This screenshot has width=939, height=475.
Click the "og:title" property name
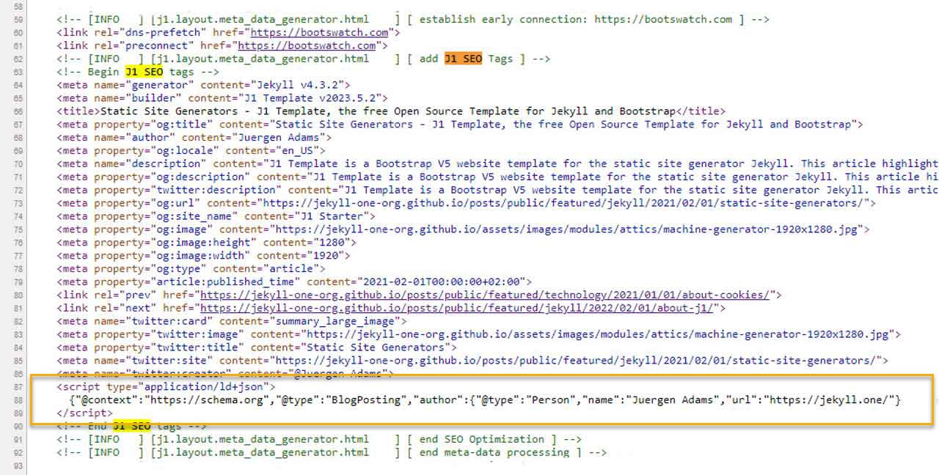pos(182,125)
